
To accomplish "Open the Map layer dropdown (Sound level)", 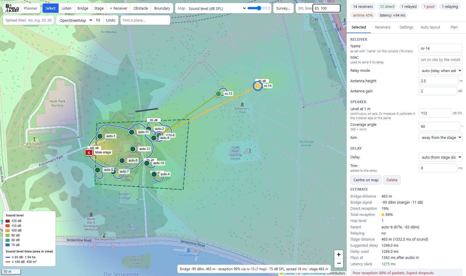I will coord(217,8).
